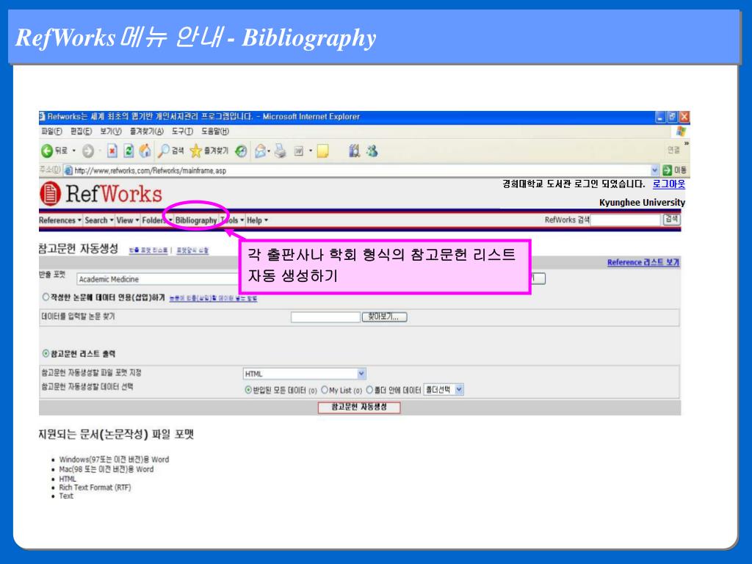Click the Messenger people icon
The image size is (752, 564).
click(x=372, y=151)
